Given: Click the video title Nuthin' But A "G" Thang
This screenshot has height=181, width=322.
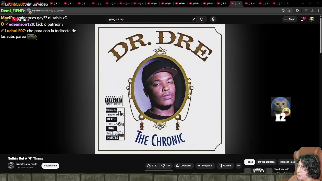Looking at the screenshot, I should tap(25, 158).
